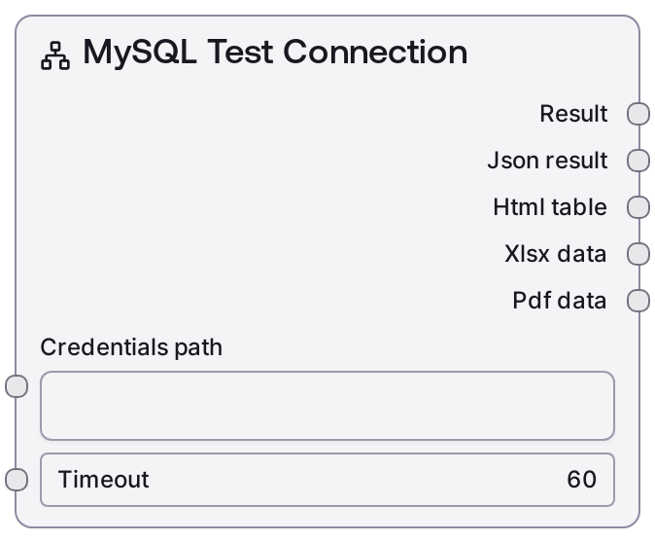Click inside the Credentials path text box
Viewport: 655px width, 543px height.
point(327,406)
